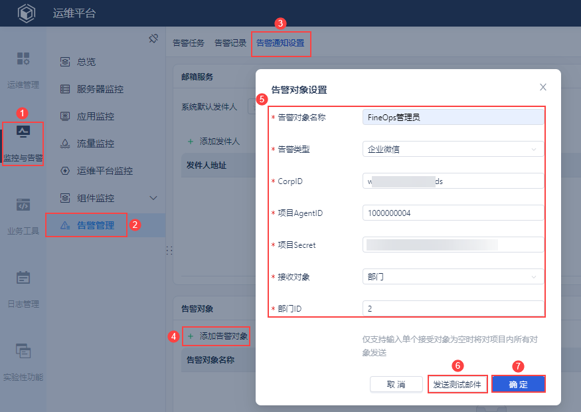Click the panel divider drag handle dots
The image size is (581, 412).
pos(169,251)
